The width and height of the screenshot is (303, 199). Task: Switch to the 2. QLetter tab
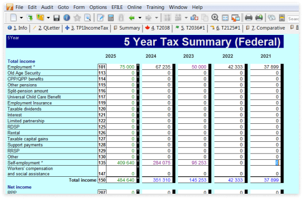46,28
